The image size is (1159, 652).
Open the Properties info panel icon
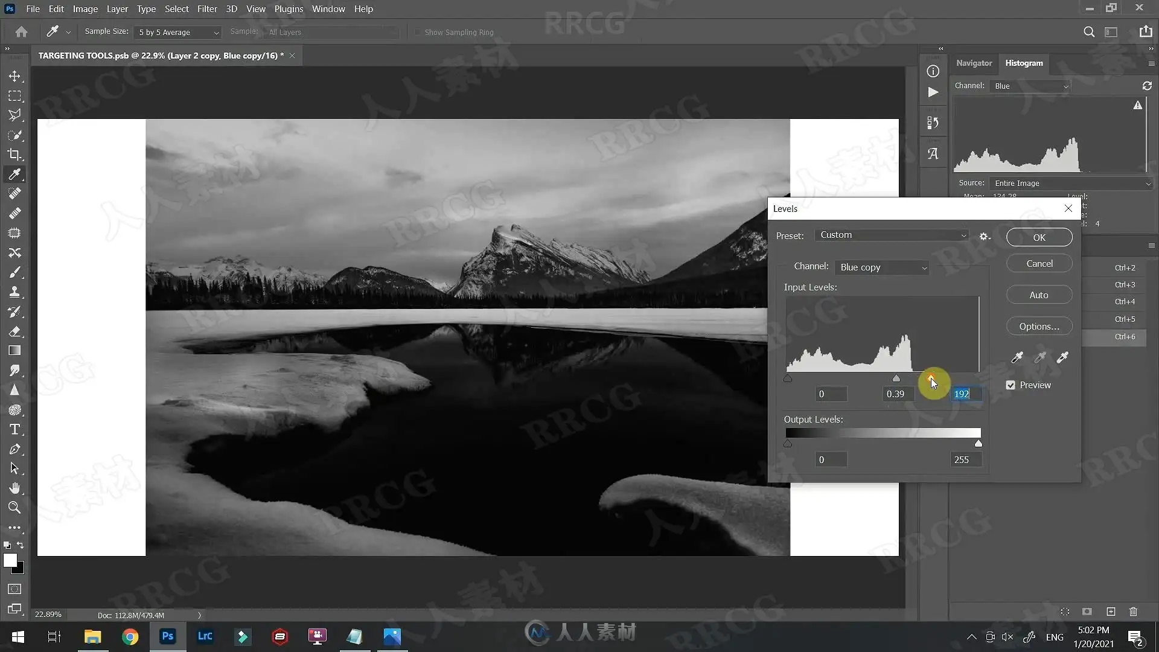[x=933, y=71]
